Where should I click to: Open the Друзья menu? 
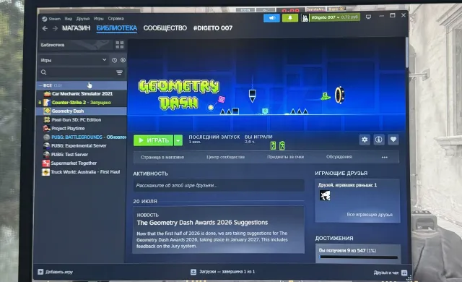83,19
